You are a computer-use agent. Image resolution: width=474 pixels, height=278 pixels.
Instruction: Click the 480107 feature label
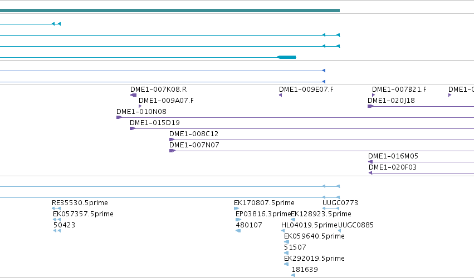(249, 225)
